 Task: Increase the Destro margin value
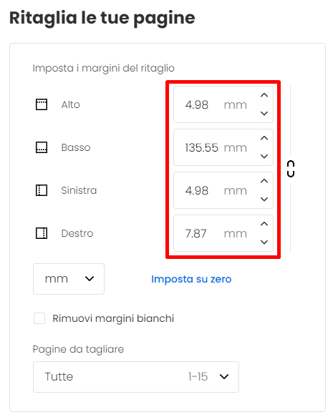pyautogui.click(x=264, y=224)
